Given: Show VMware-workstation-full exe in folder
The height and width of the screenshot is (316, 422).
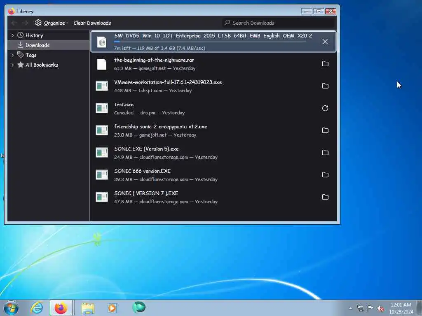Looking at the screenshot, I should coord(325,86).
